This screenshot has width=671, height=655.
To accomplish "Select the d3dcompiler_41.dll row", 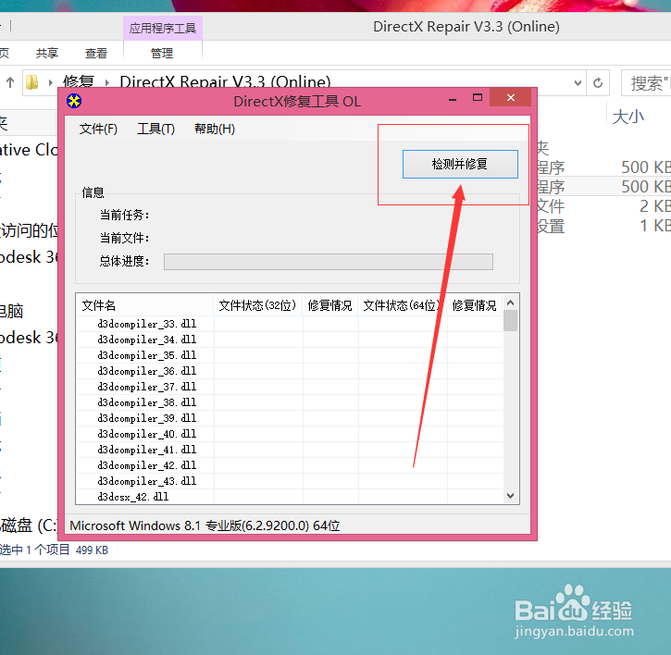I will [x=290, y=450].
